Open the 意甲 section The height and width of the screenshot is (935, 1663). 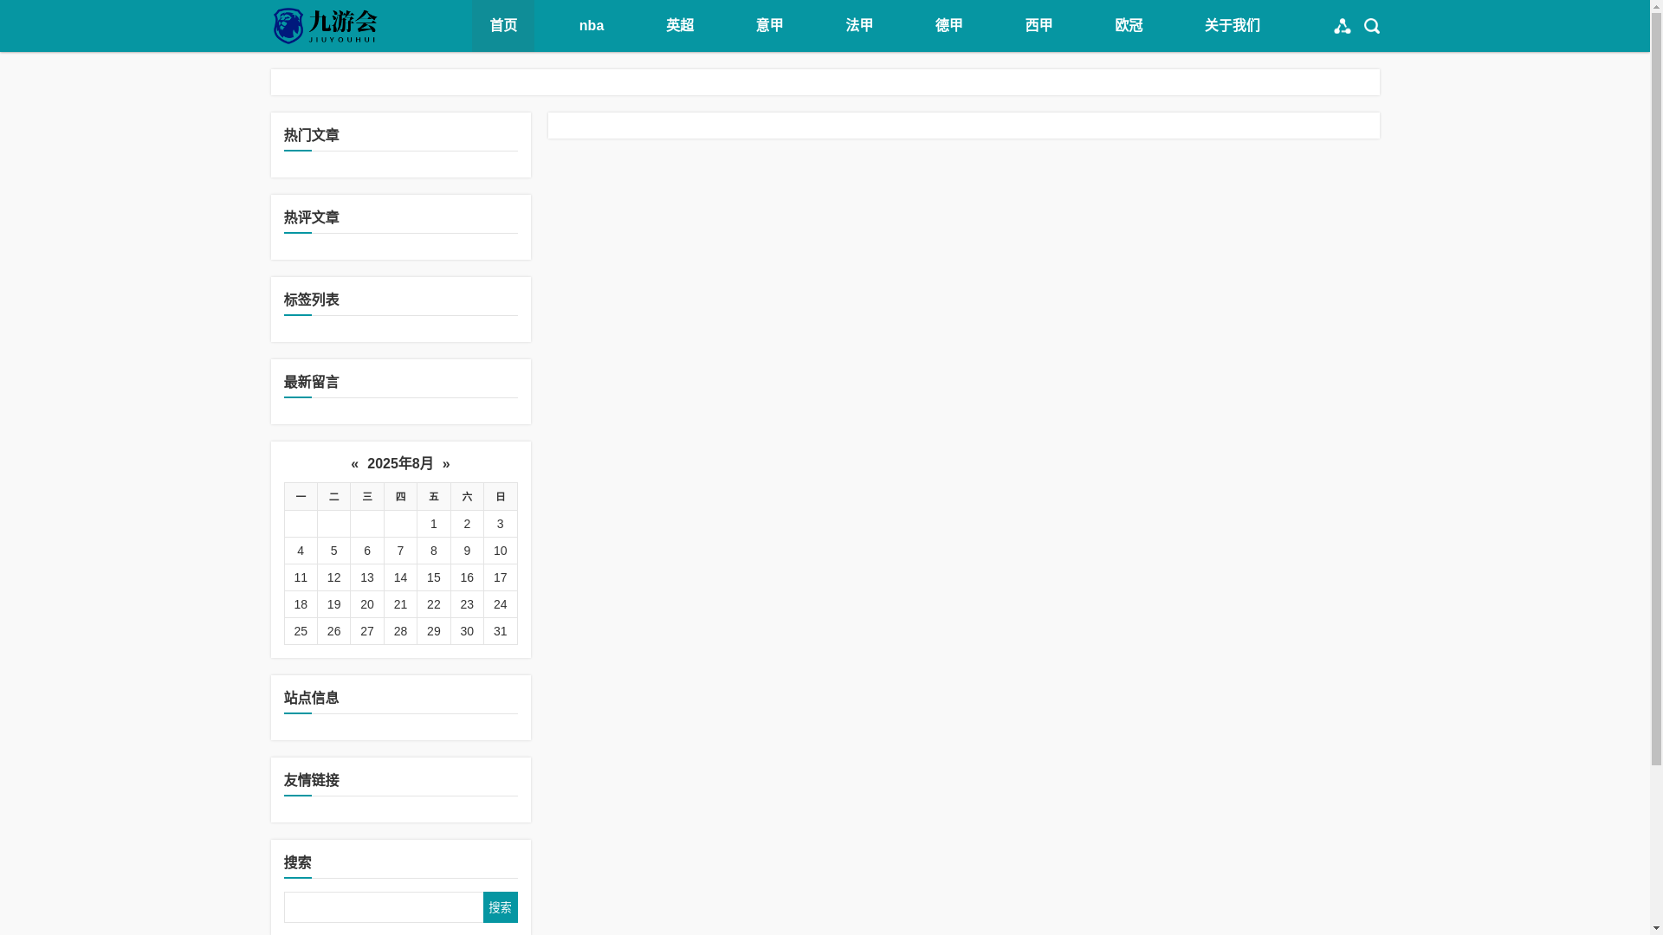770,26
